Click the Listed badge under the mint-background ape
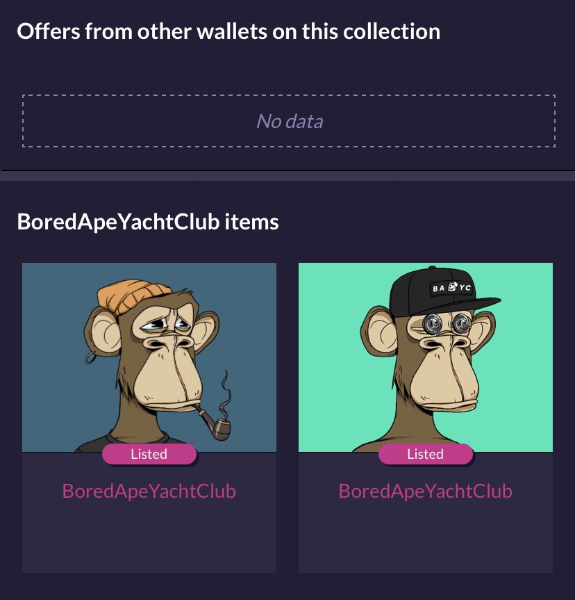Viewport: 575px width, 600px height. (x=426, y=454)
